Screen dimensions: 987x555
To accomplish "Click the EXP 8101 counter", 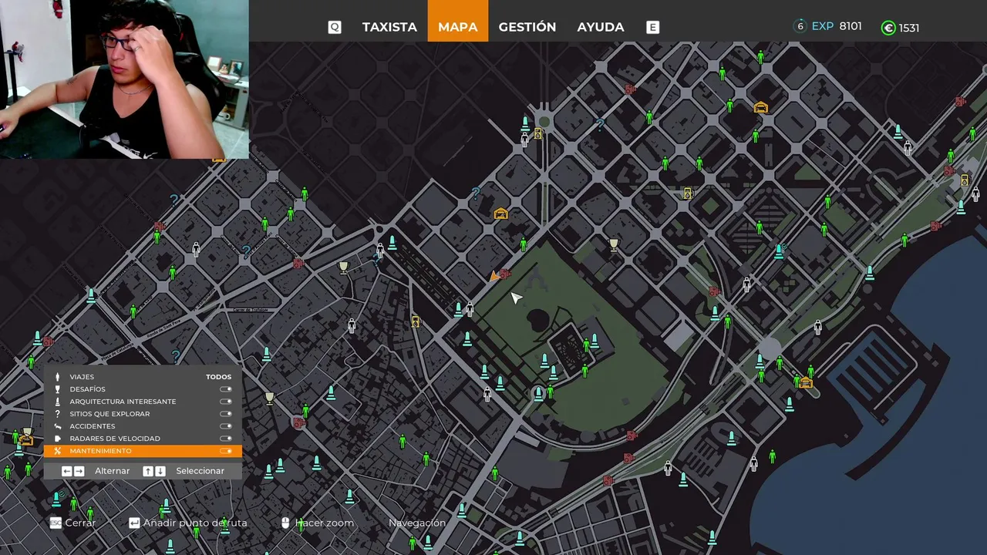I will tap(837, 26).
